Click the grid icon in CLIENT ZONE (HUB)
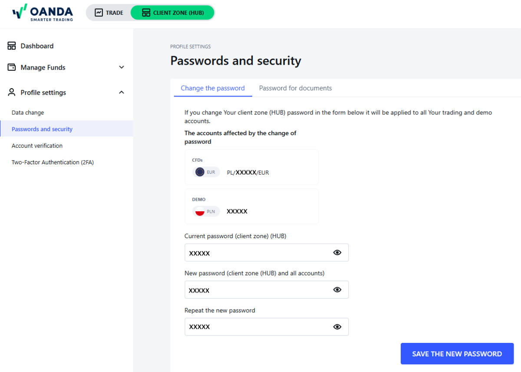This screenshot has height=372, width=521. pyautogui.click(x=145, y=12)
